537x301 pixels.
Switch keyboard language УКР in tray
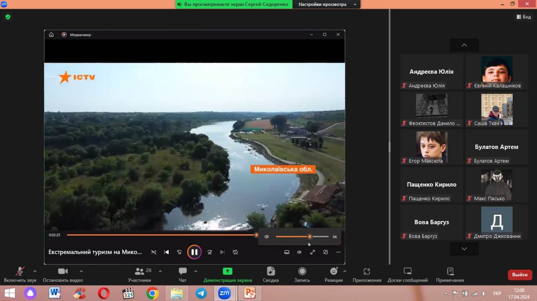point(497,293)
